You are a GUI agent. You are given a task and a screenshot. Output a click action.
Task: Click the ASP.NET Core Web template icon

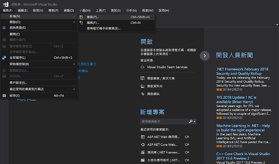coord(143,145)
